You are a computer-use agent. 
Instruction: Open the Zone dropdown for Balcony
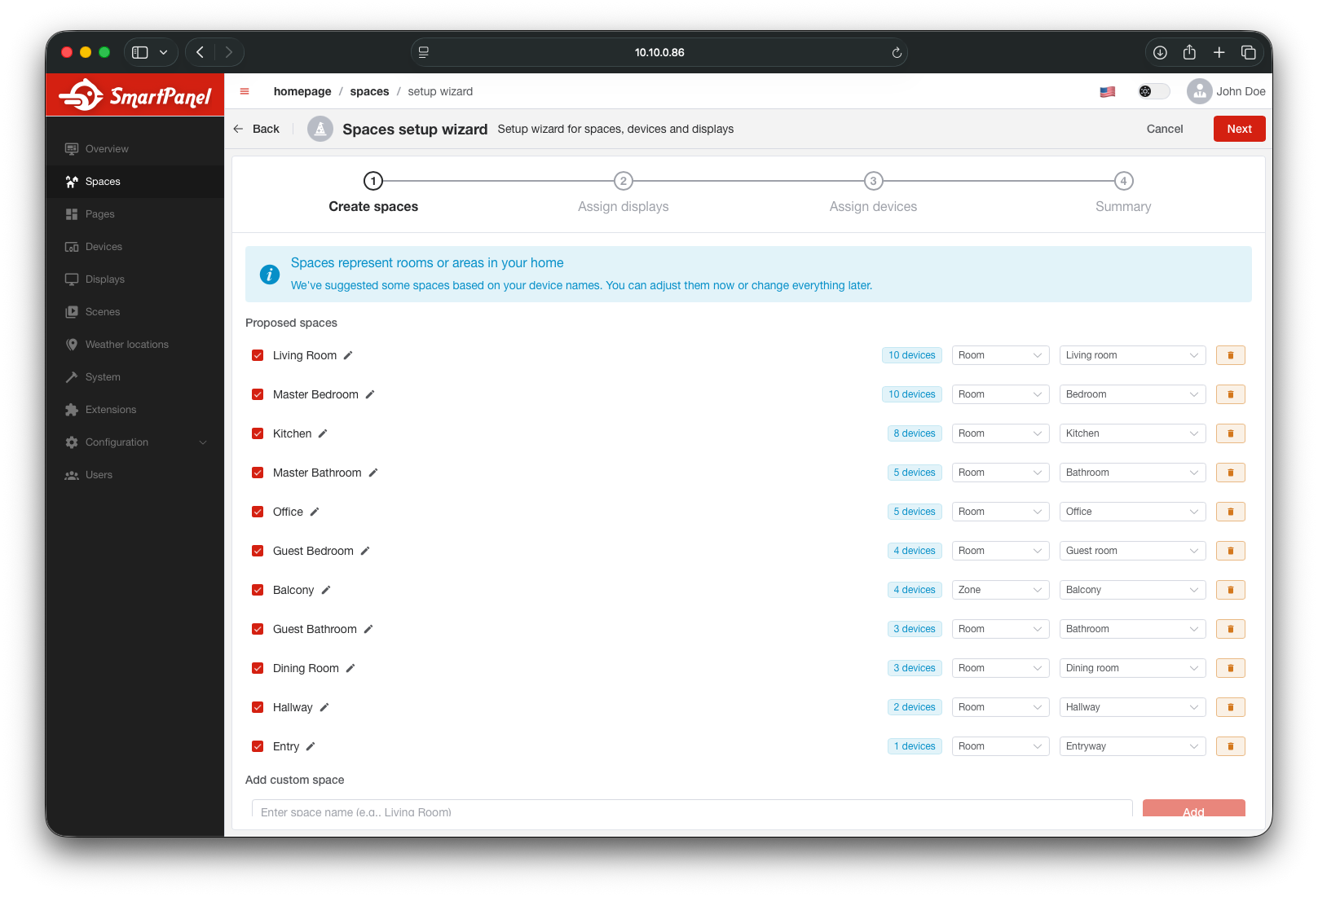pos(1000,589)
